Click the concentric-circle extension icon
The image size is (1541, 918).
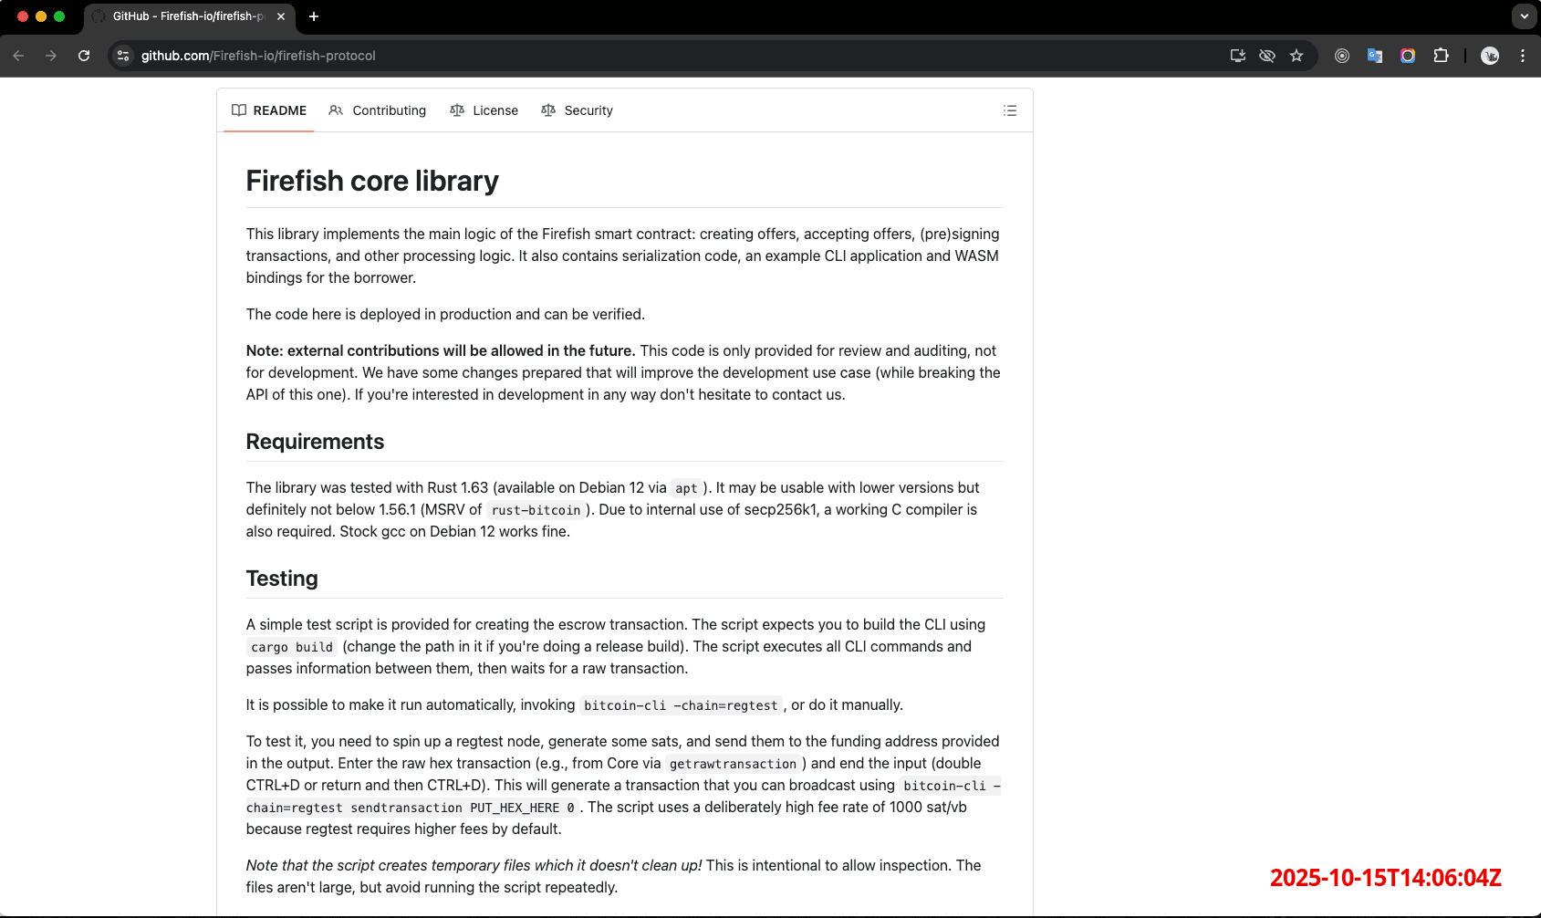point(1341,56)
